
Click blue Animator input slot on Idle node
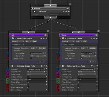point(8,69)
